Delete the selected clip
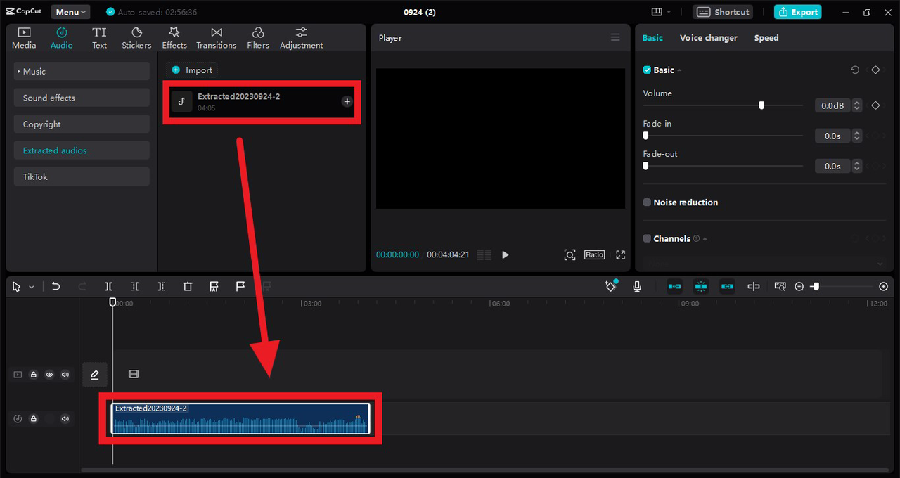Image resolution: width=900 pixels, height=478 pixels. click(x=188, y=287)
